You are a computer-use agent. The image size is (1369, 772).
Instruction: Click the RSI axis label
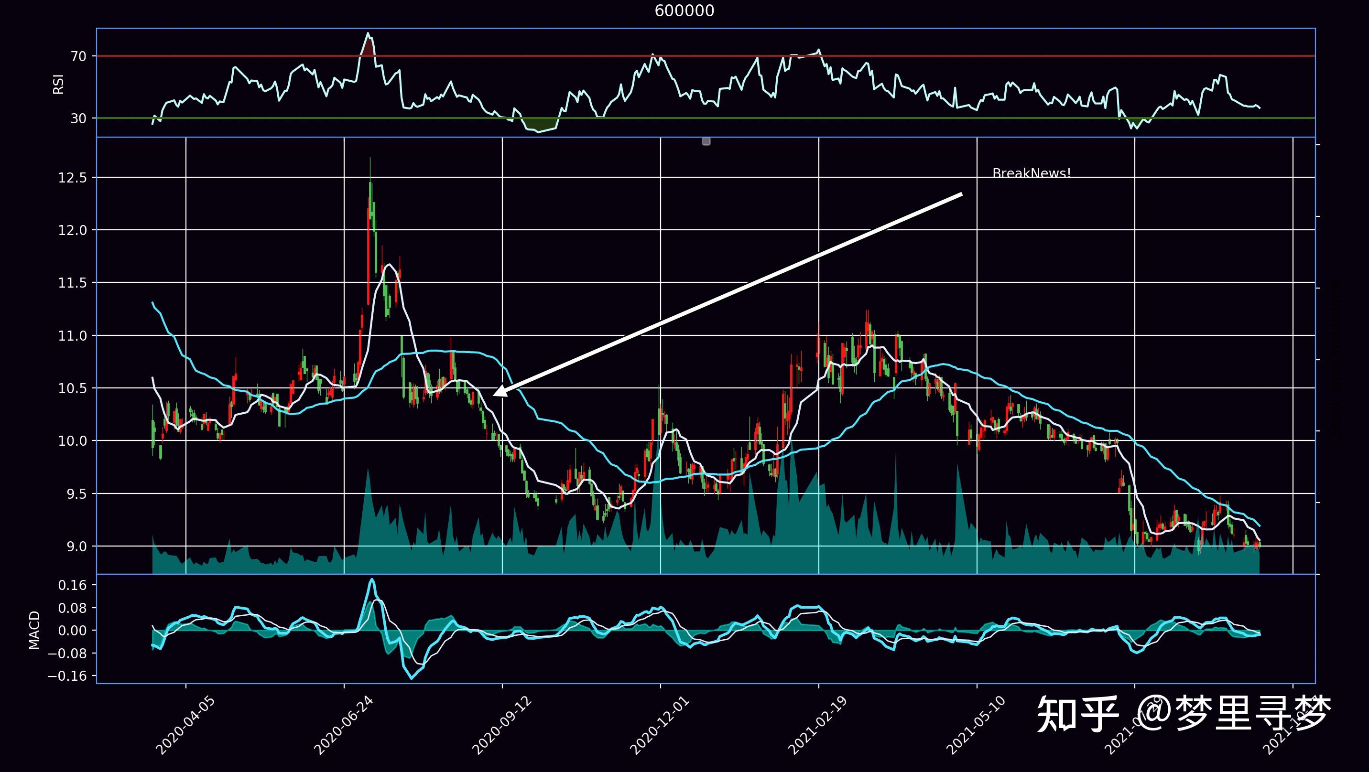[58, 84]
